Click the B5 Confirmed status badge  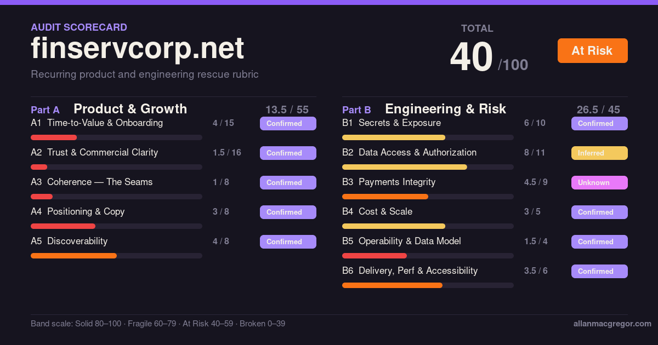pyautogui.click(x=599, y=242)
